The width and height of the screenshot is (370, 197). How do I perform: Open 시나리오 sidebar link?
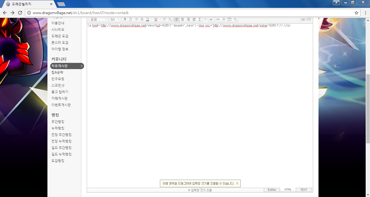[58, 30]
